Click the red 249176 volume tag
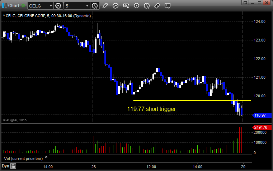273x171 pixels. 262,127
